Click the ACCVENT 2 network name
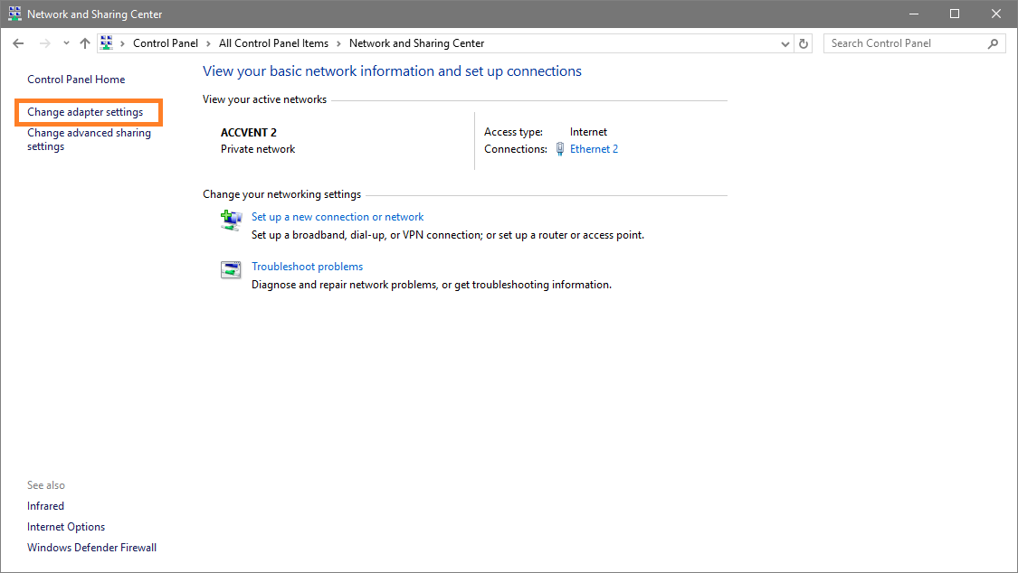Viewport: 1018px width, 573px height. [x=249, y=132]
